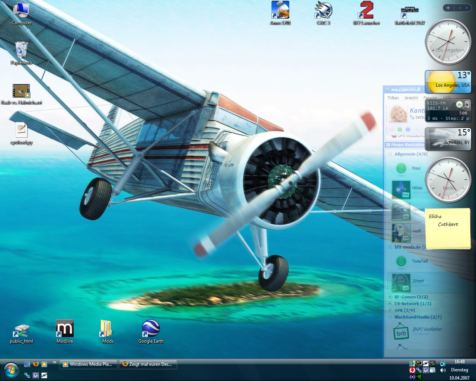Open the Ansicht menu in Trillian
The height and width of the screenshot is (381, 476).
pos(411,98)
